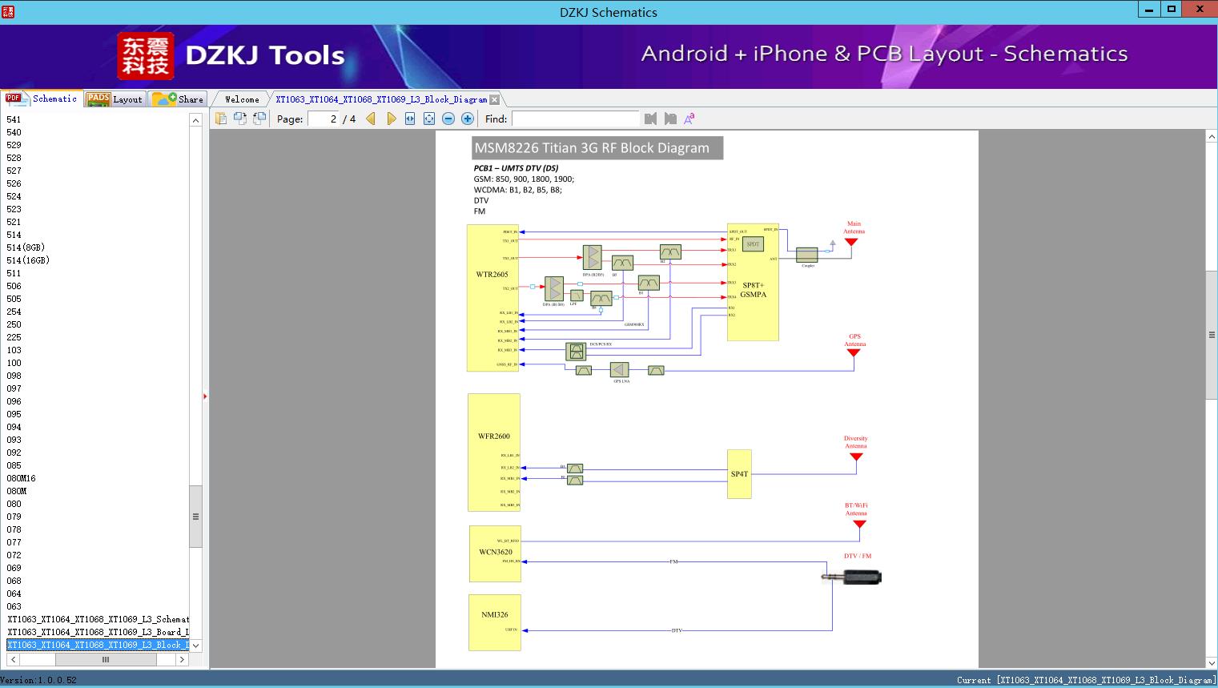Select model 072 in the list
Screen dimensions: 1218x688
[14, 555]
